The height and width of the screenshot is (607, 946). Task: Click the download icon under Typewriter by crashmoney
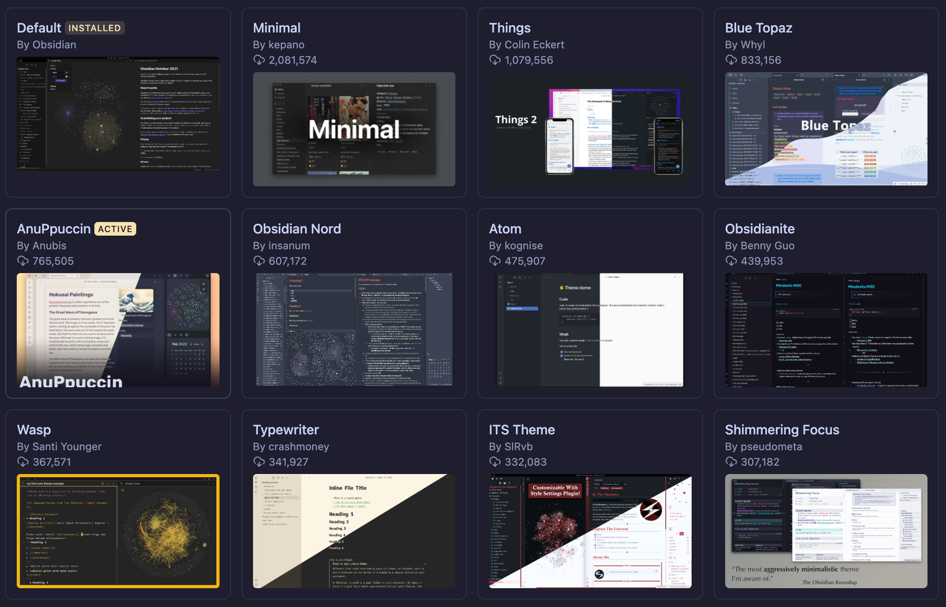pyautogui.click(x=259, y=462)
